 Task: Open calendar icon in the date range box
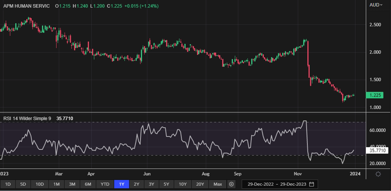point(312,184)
